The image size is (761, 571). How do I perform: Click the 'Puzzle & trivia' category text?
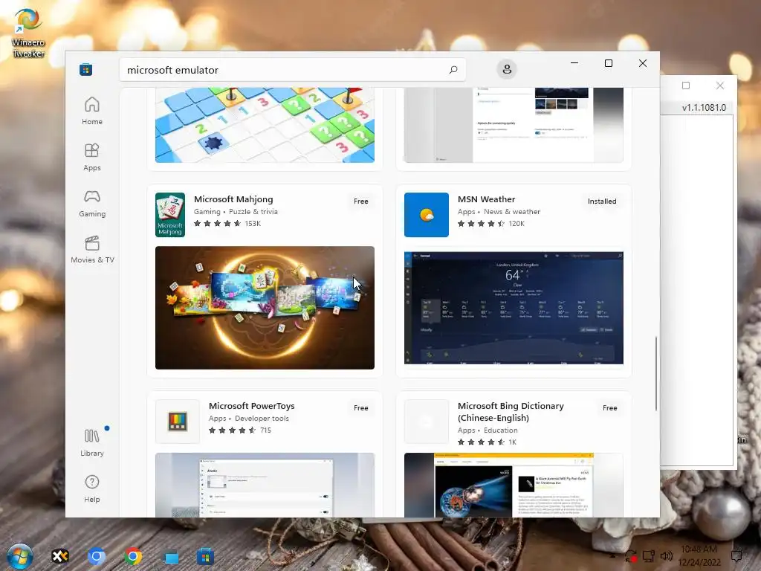[253, 212]
